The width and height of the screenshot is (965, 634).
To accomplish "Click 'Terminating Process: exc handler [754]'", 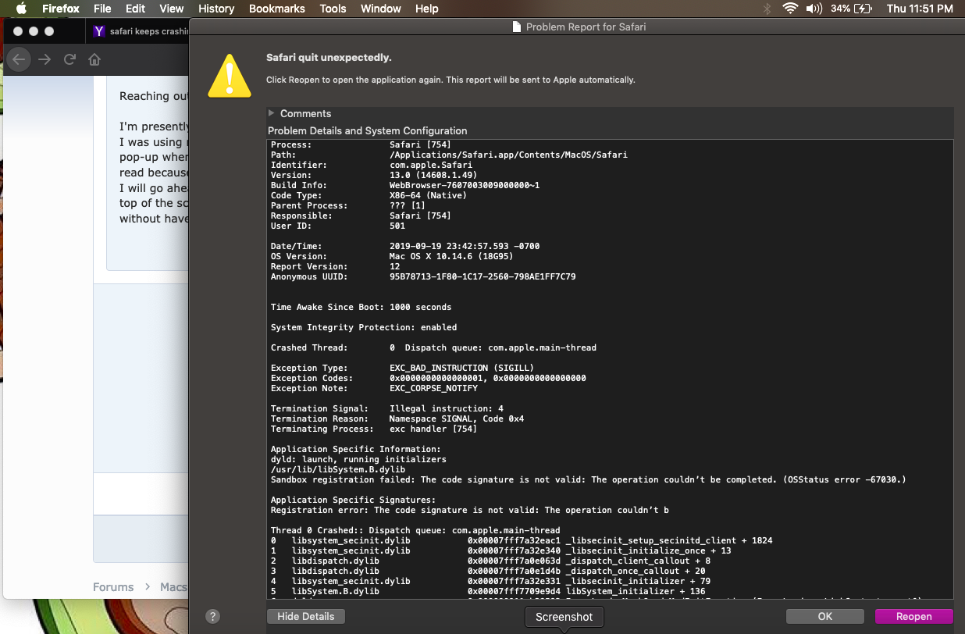I will [374, 429].
